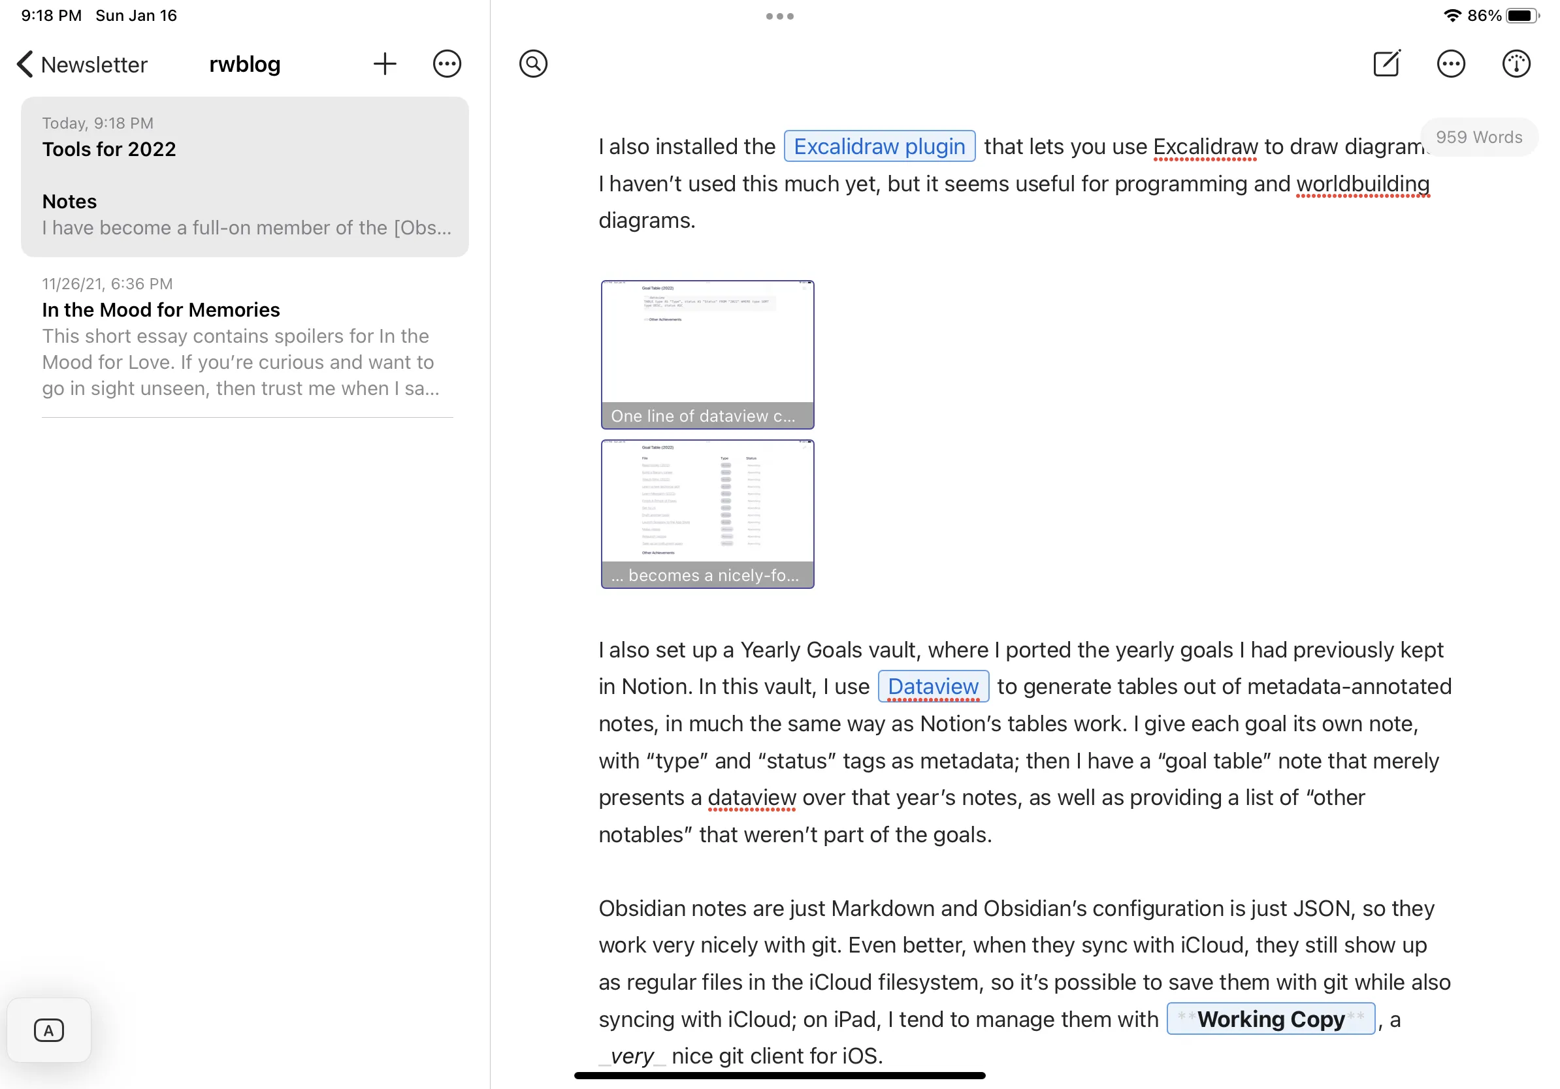Open the Excalidraw plugin link
The width and height of the screenshot is (1560, 1089).
[x=879, y=147]
